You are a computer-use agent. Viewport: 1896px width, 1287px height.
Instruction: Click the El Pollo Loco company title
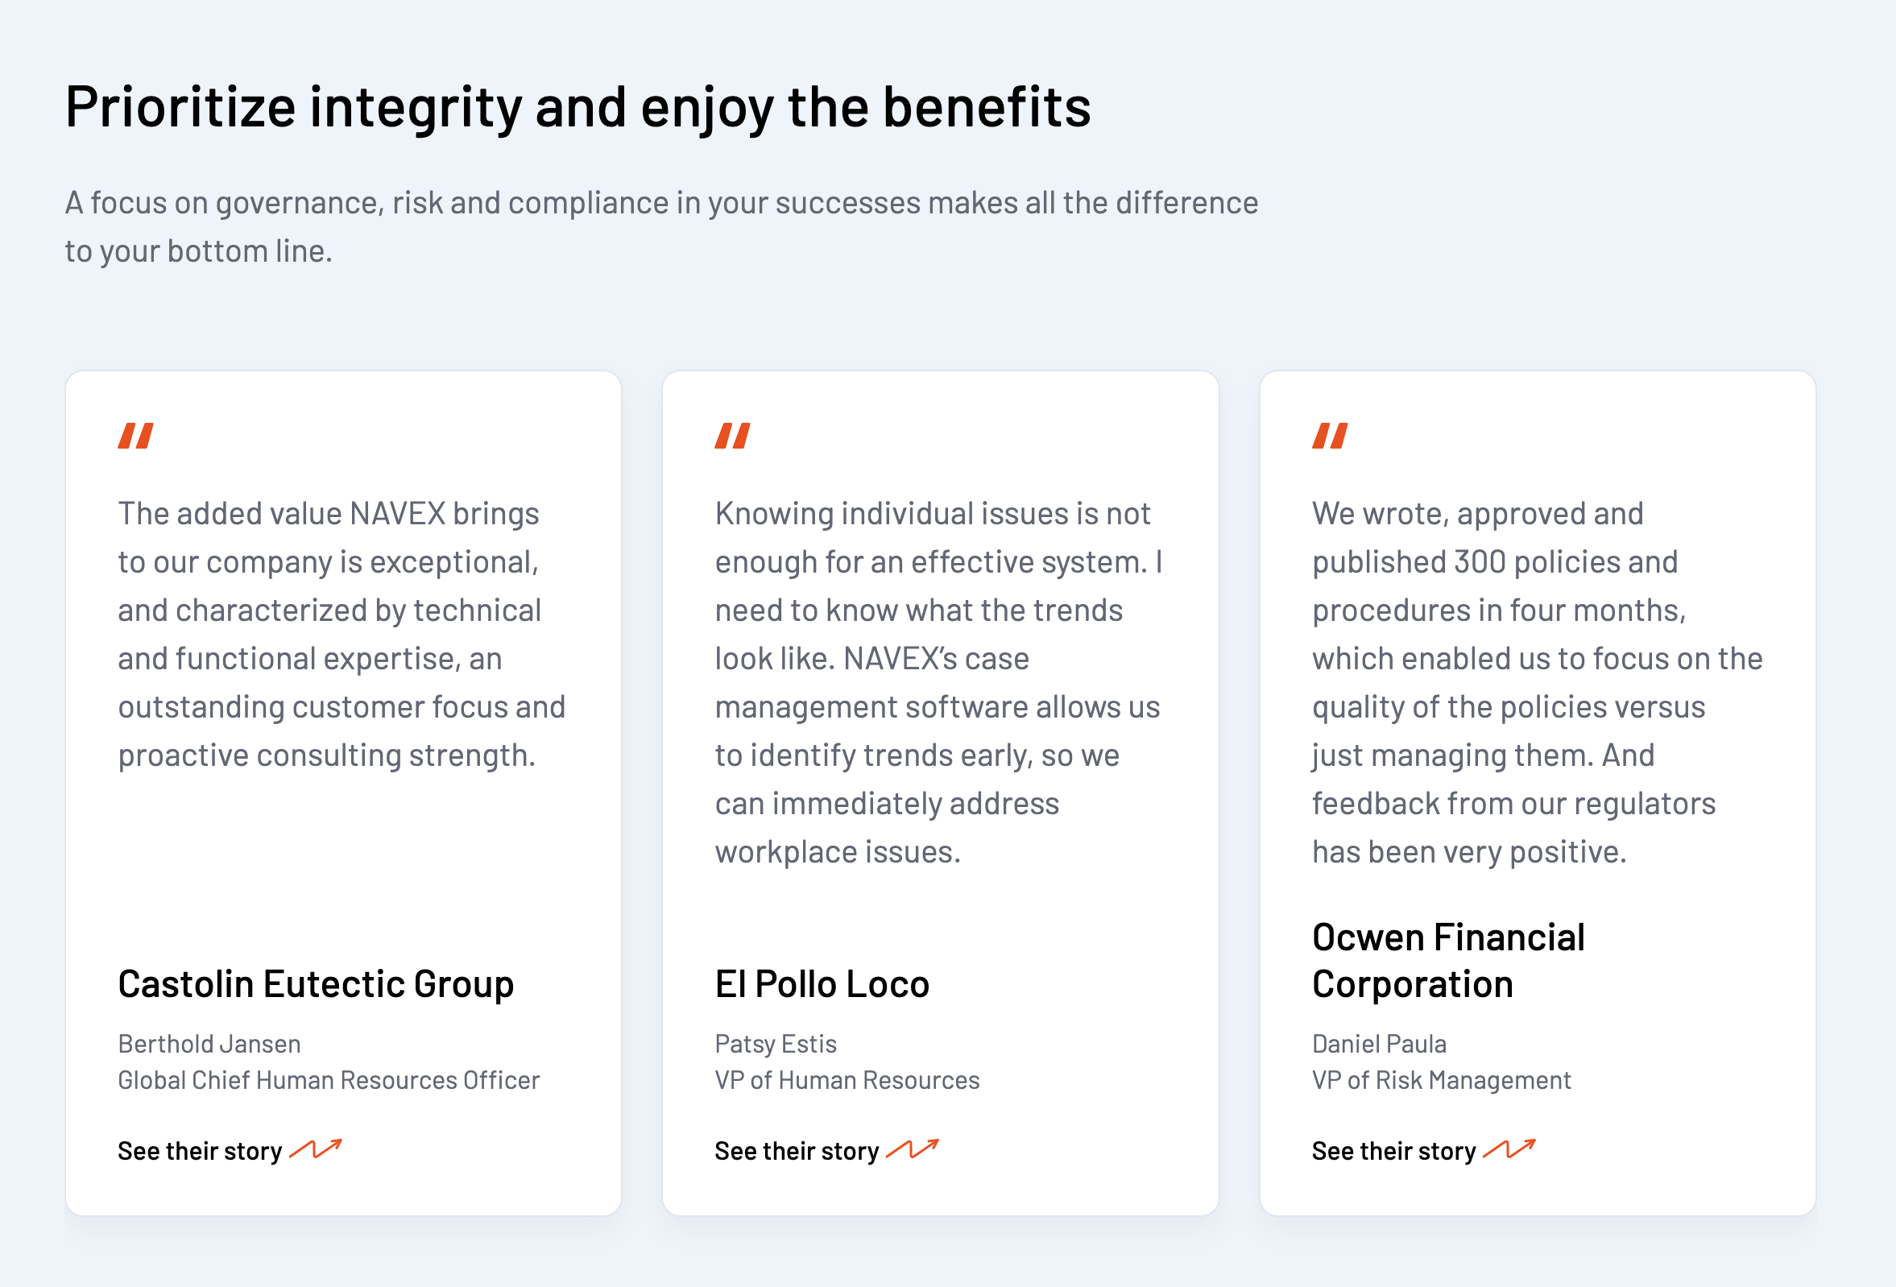click(822, 983)
